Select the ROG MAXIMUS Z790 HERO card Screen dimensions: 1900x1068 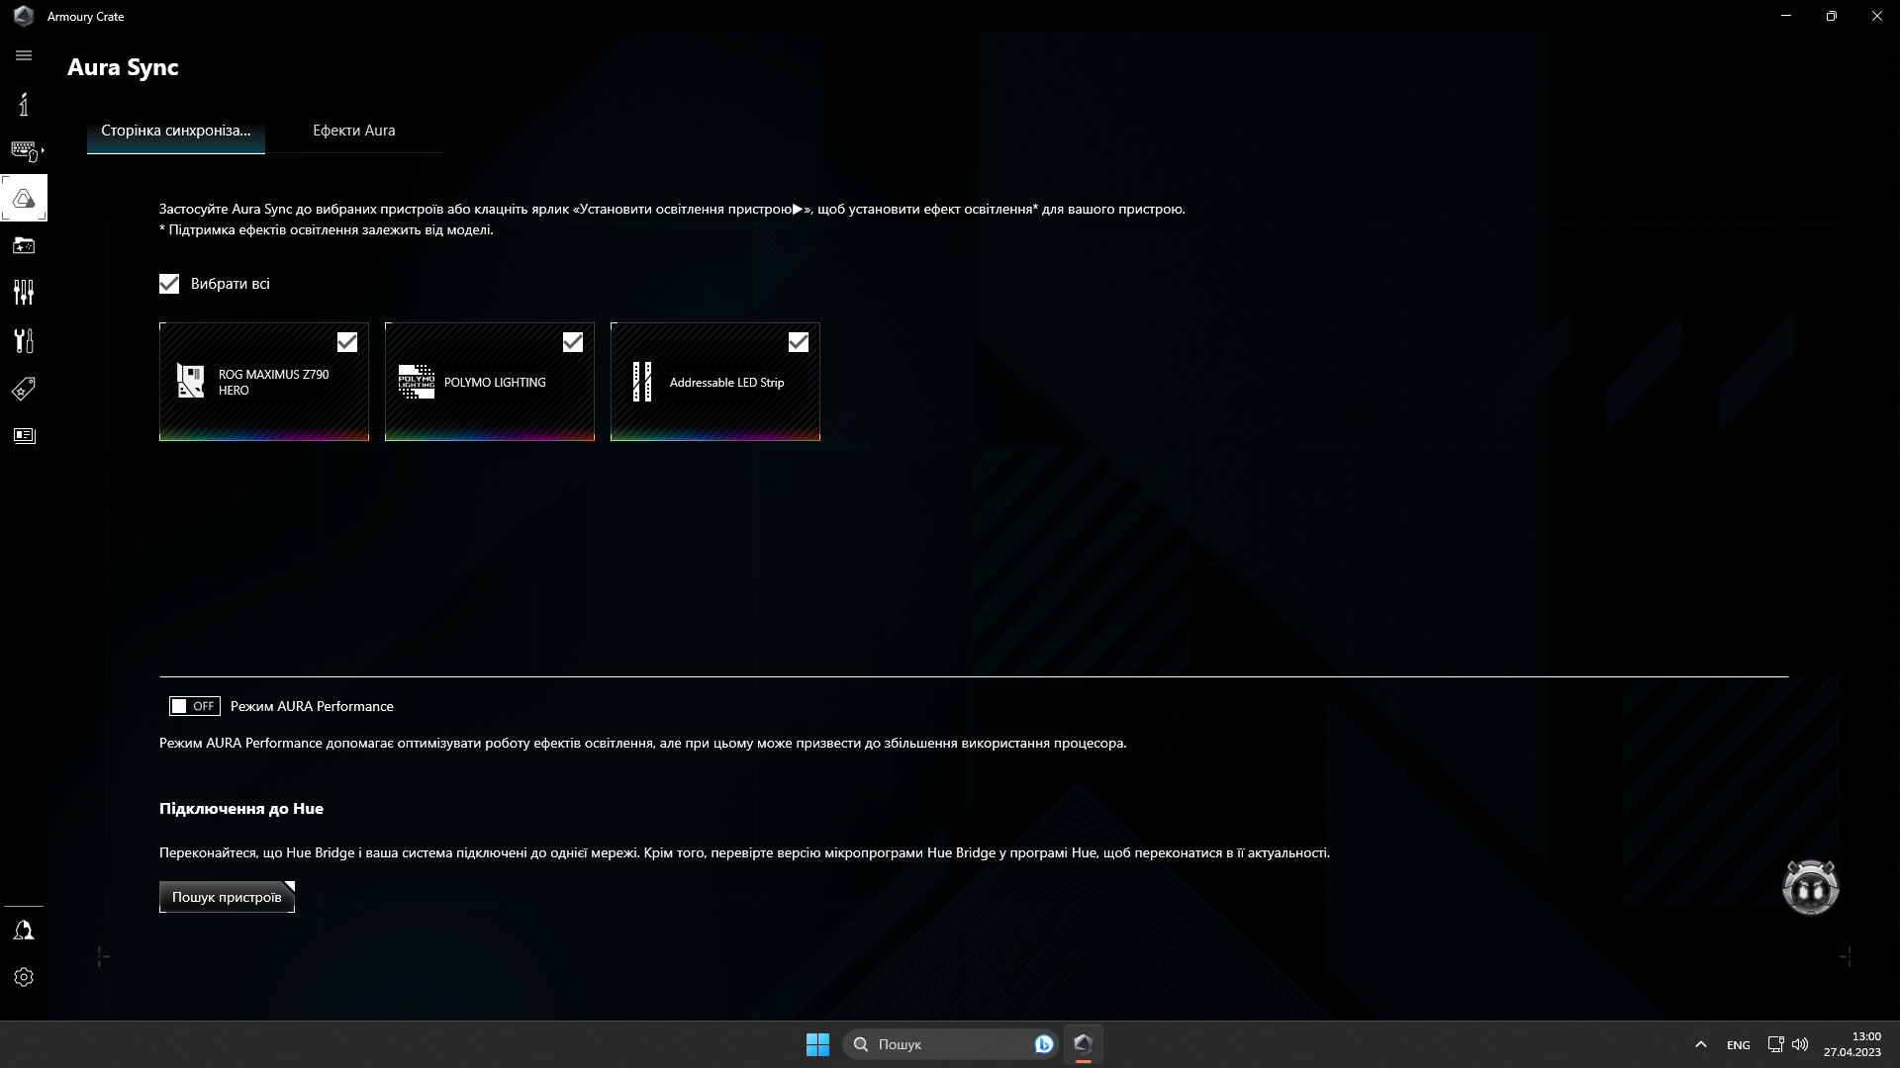(264, 382)
